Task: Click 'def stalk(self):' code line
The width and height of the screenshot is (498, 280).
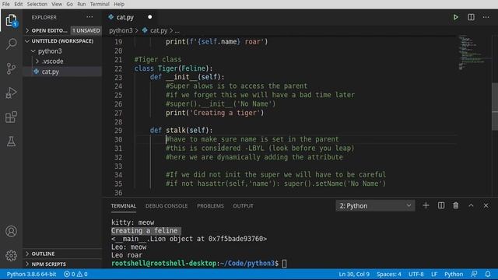Action: click(181, 130)
